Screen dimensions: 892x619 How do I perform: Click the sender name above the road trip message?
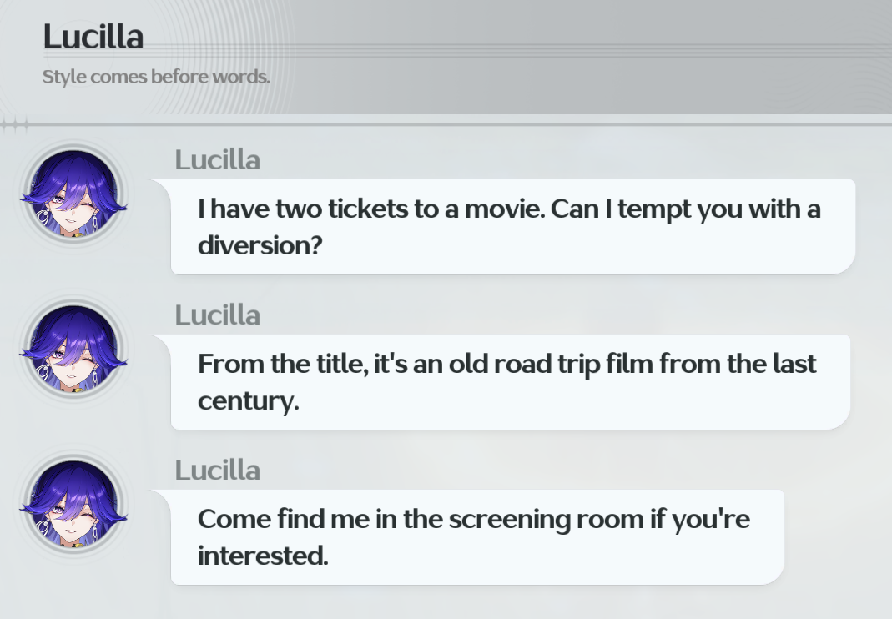click(217, 315)
